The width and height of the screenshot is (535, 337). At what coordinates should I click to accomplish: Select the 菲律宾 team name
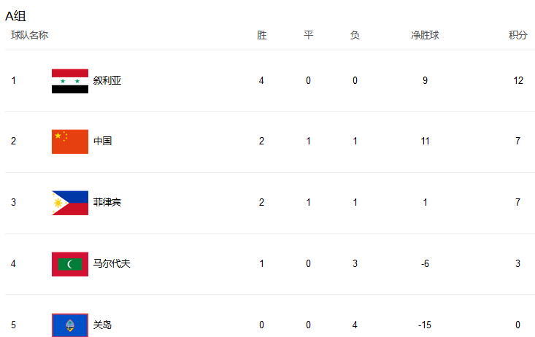click(107, 203)
